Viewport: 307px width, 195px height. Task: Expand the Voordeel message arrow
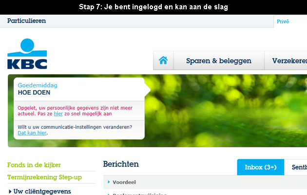[109, 182]
